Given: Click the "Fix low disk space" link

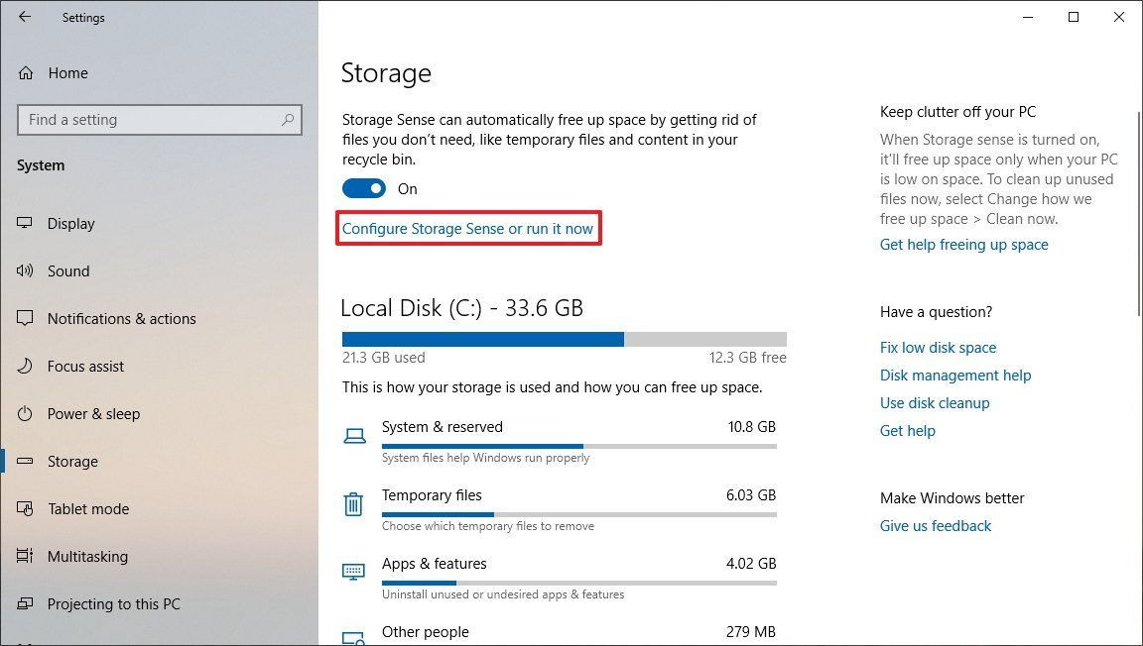Looking at the screenshot, I should click(938, 347).
